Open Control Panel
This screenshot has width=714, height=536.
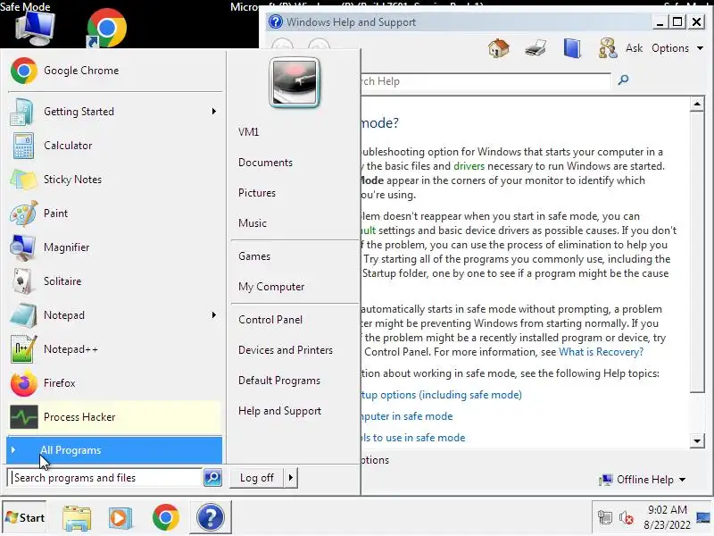pyautogui.click(x=270, y=320)
